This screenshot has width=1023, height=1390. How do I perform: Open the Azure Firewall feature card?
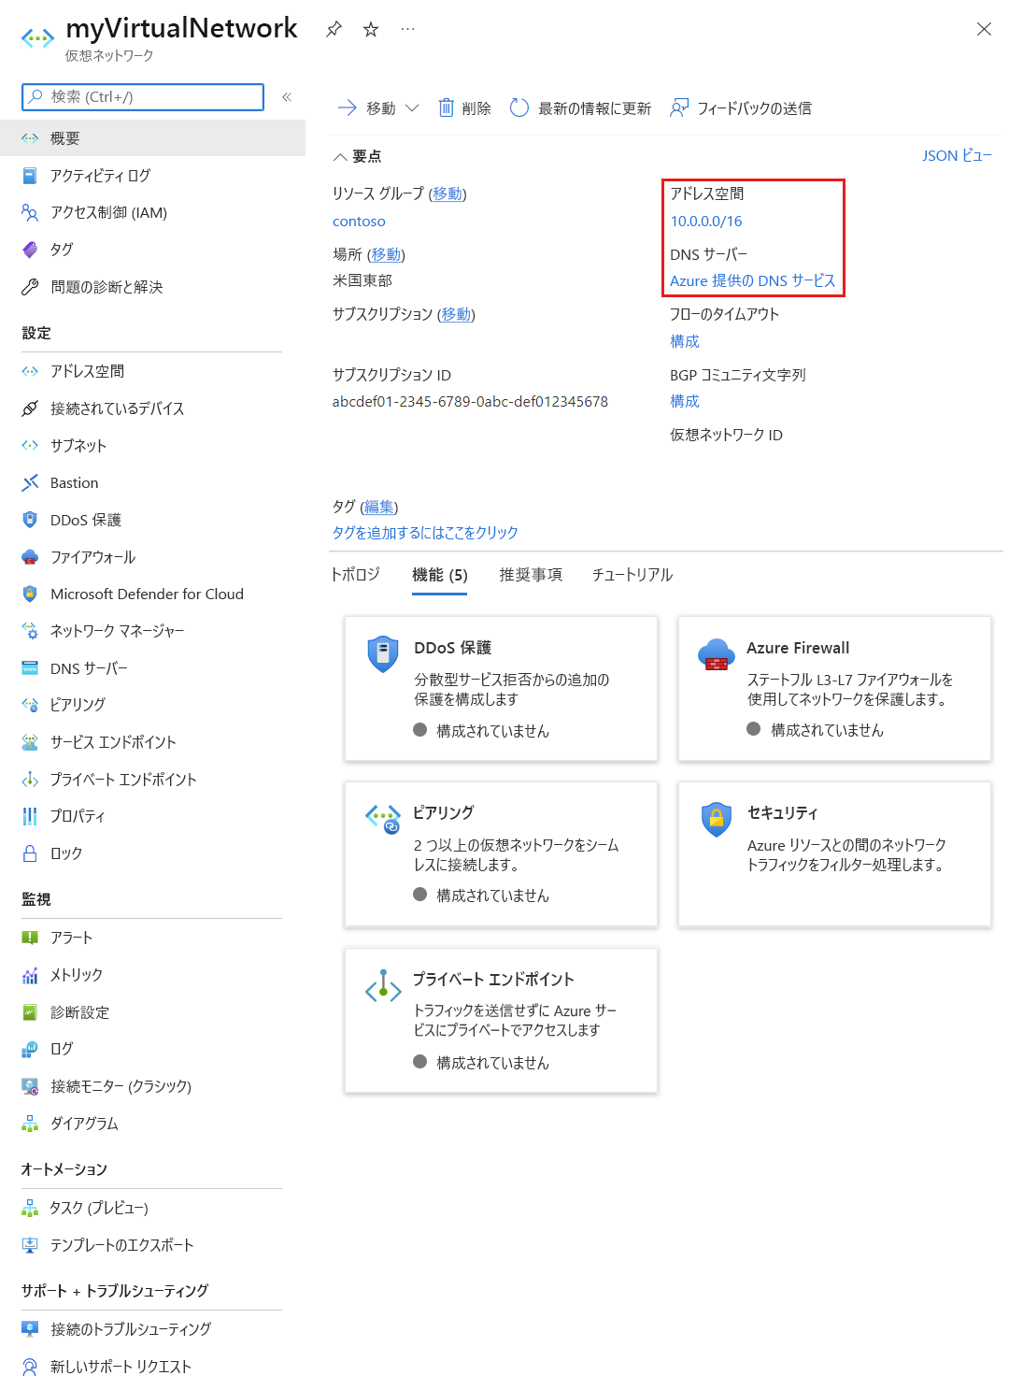(834, 688)
